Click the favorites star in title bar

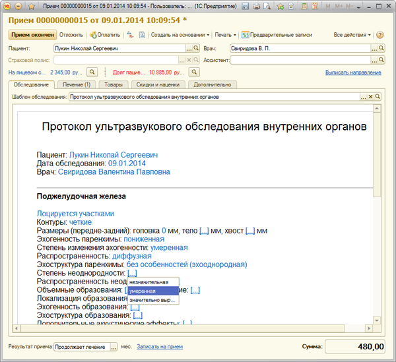31,6
